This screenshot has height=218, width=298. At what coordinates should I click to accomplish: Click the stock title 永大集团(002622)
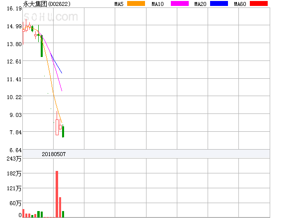point(47,4)
